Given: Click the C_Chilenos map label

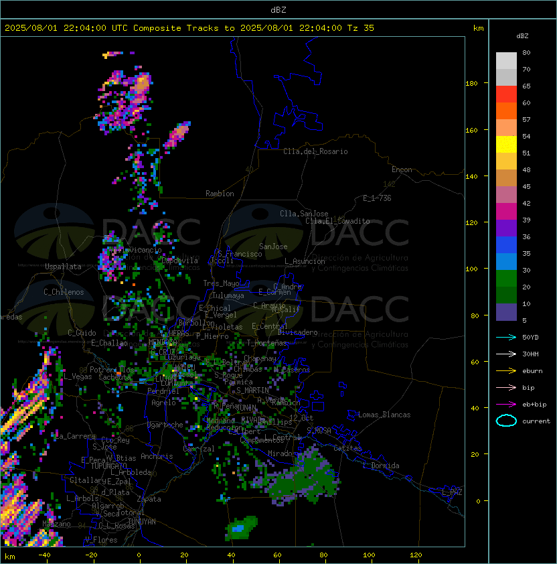Looking at the screenshot, I should (x=64, y=292).
